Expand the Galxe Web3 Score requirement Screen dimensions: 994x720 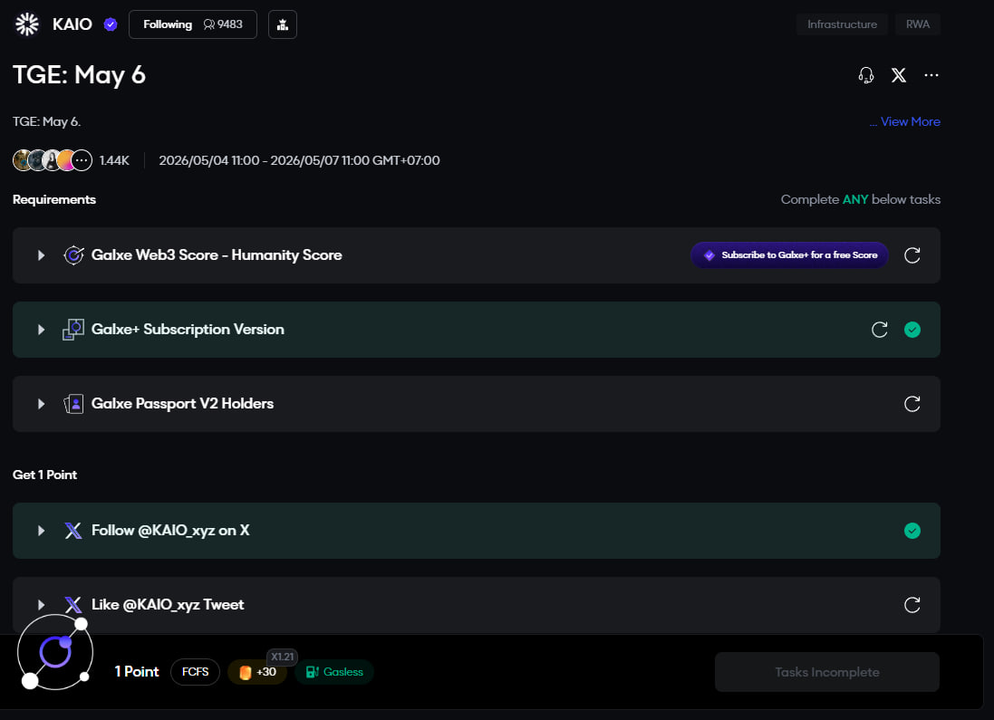[41, 255]
